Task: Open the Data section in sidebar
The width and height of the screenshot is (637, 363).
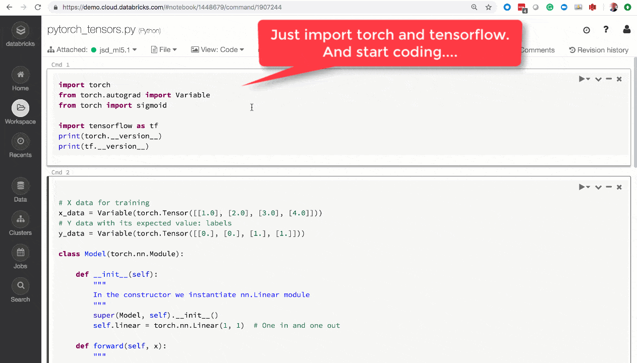Action: click(x=20, y=191)
